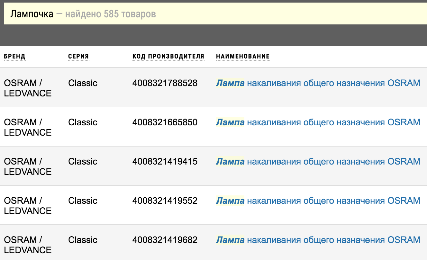This screenshot has width=427, height=260.
Task: Click OSRAM / LEDVANCE brand in first row
Action: pos(28,88)
